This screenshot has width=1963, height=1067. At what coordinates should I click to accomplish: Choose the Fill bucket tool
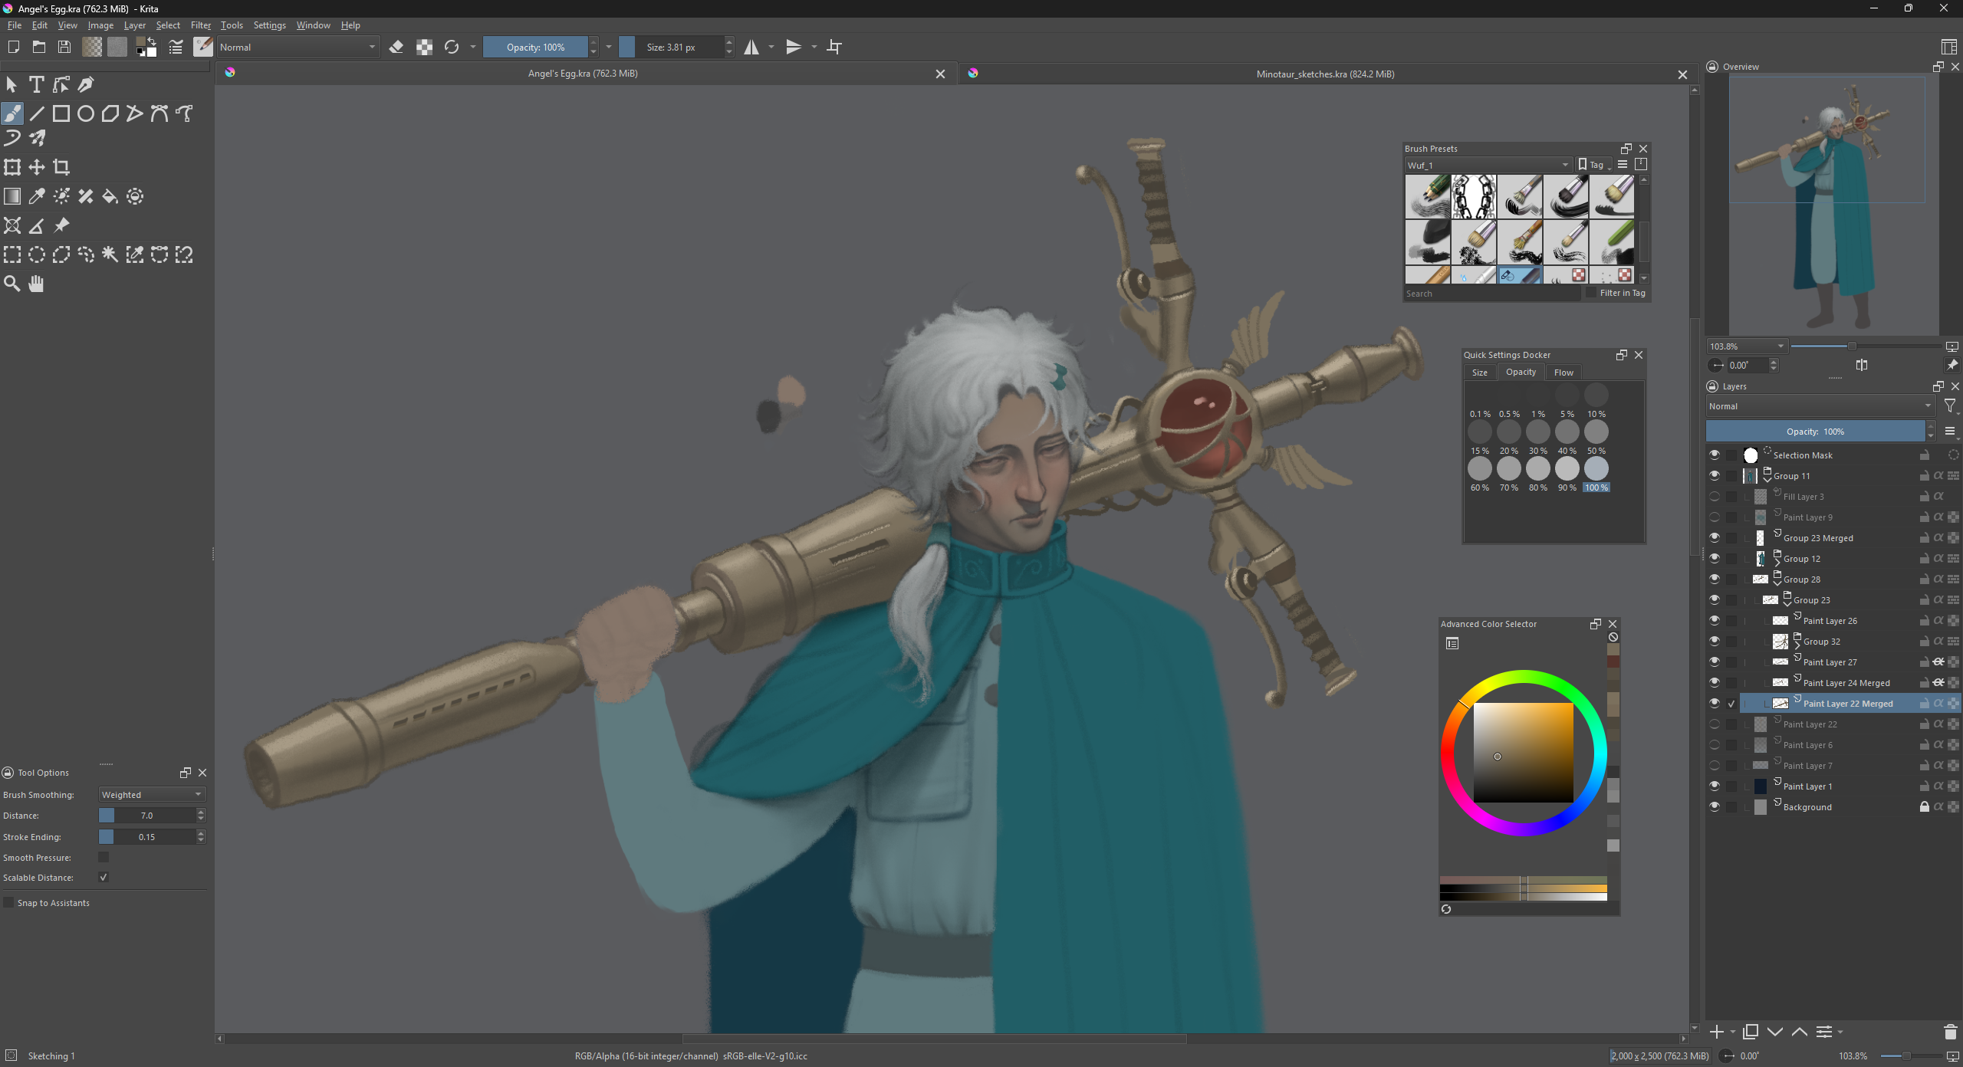110,196
